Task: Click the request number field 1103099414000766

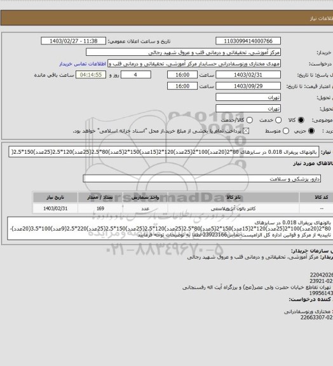Action: coord(248,41)
